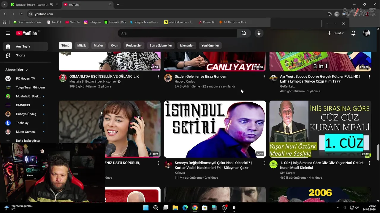Open the GeRenksiz channel avatar
The image size is (380, 213).
pyautogui.click(x=273, y=78)
